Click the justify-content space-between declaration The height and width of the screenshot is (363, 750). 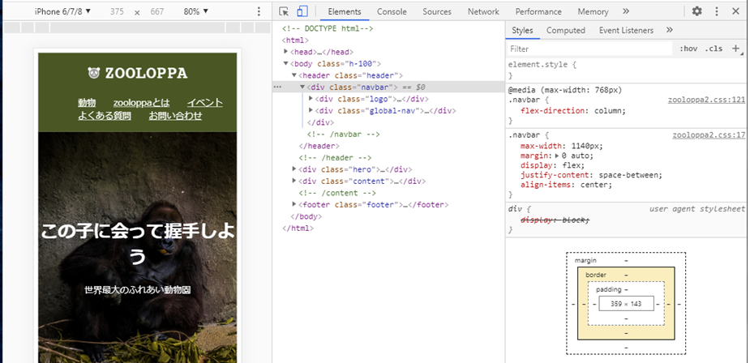point(592,175)
